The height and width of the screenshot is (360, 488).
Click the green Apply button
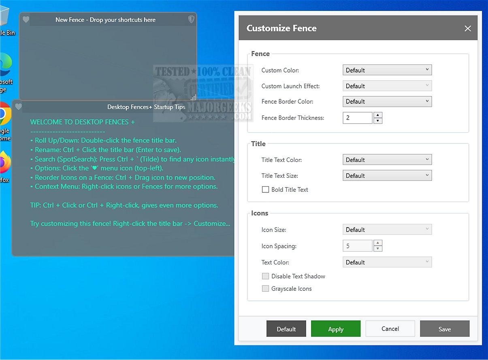coord(336,329)
